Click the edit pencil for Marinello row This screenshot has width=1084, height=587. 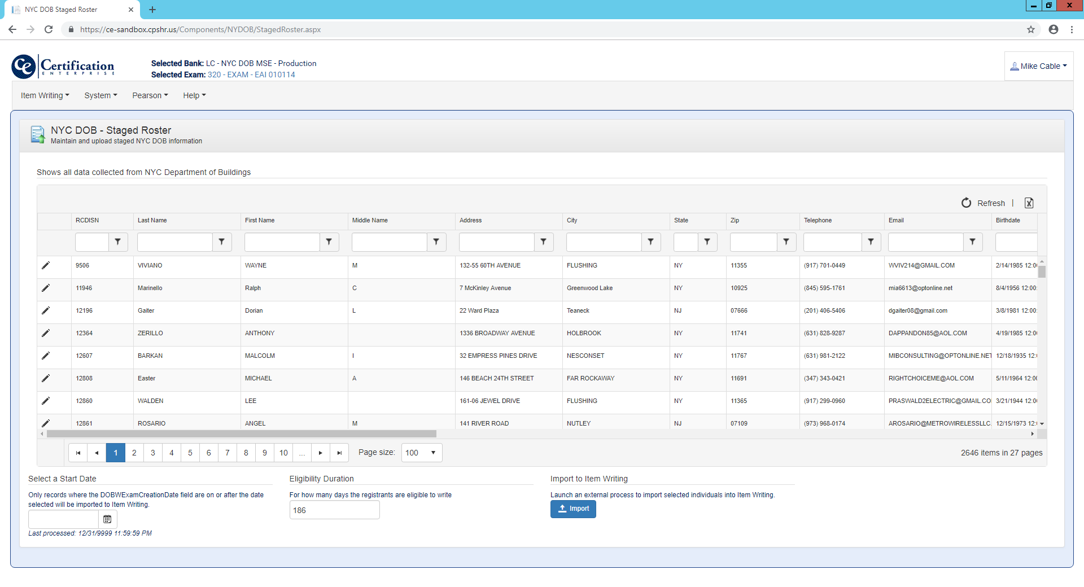(x=46, y=288)
